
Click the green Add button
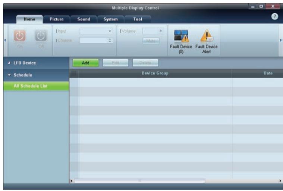86,63
